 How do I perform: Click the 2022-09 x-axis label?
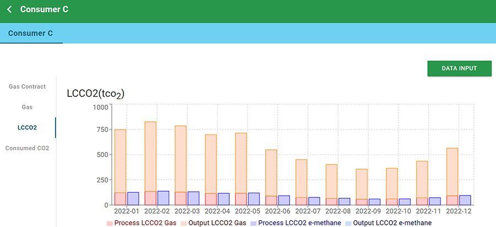368,211
